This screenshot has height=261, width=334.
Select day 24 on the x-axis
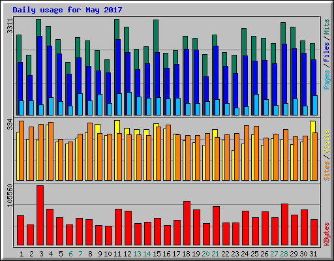click(245, 254)
